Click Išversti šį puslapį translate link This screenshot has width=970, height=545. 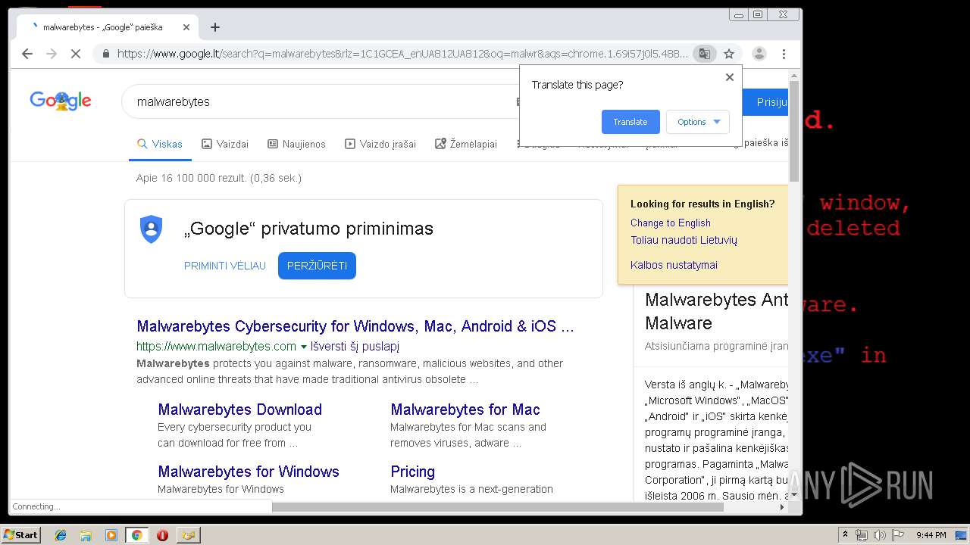[x=355, y=346]
